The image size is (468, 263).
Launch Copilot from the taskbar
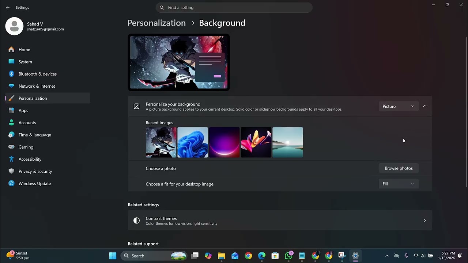(x=208, y=256)
